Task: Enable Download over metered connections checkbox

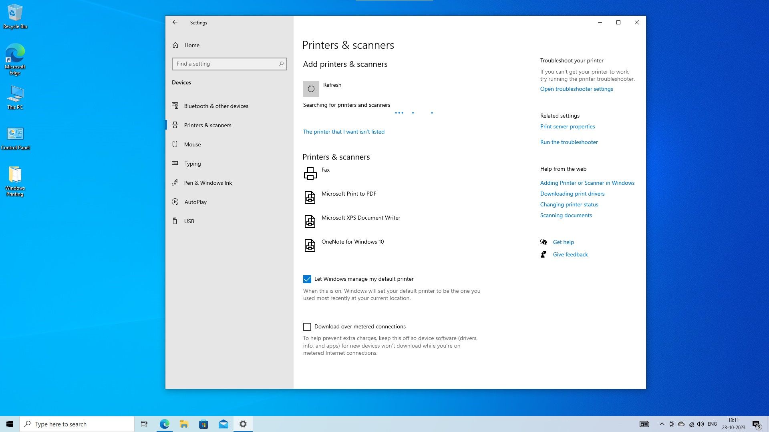Action: [307, 326]
